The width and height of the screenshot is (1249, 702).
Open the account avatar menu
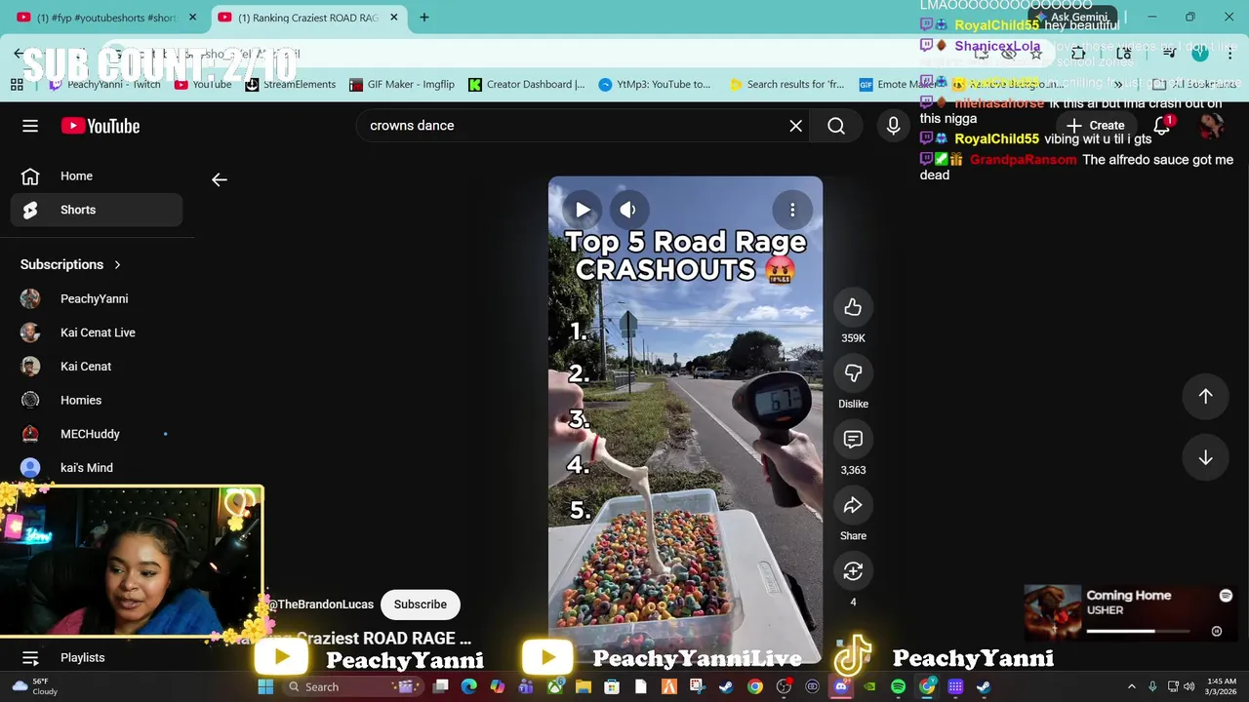(x=1212, y=126)
